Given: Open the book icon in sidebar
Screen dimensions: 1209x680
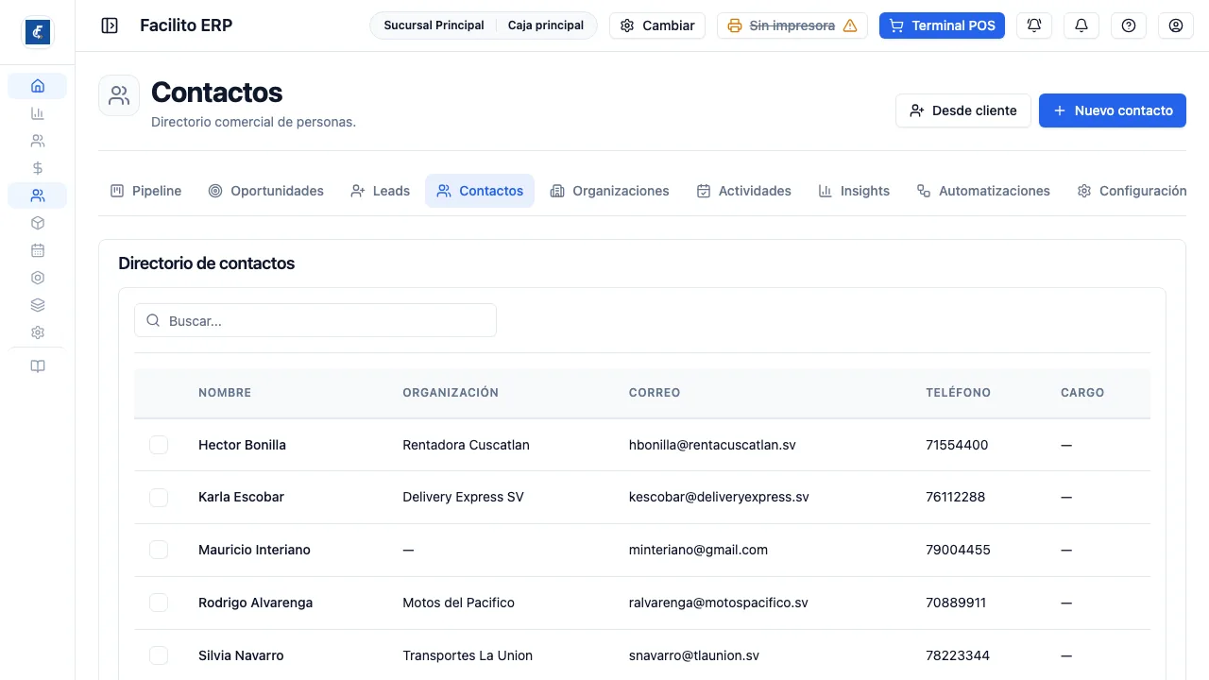Looking at the screenshot, I should [38, 366].
